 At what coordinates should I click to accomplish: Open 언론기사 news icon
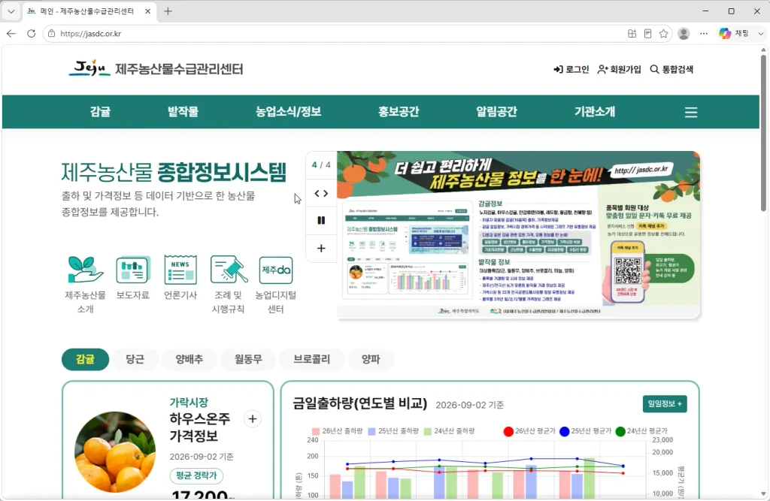(180, 277)
